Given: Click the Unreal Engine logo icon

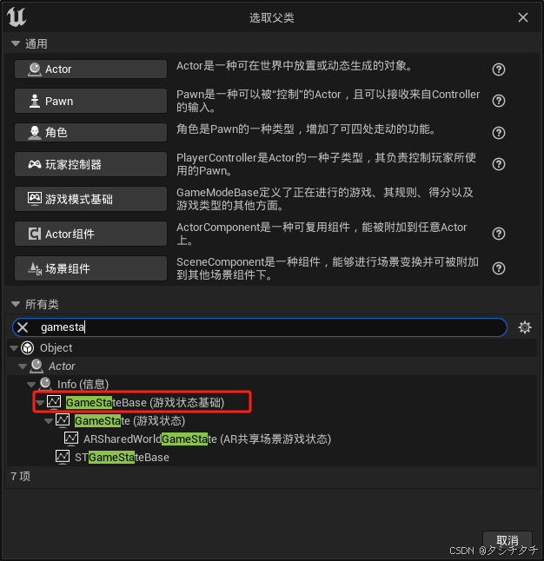Looking at the screenshot, I should (x=17, y=16).
